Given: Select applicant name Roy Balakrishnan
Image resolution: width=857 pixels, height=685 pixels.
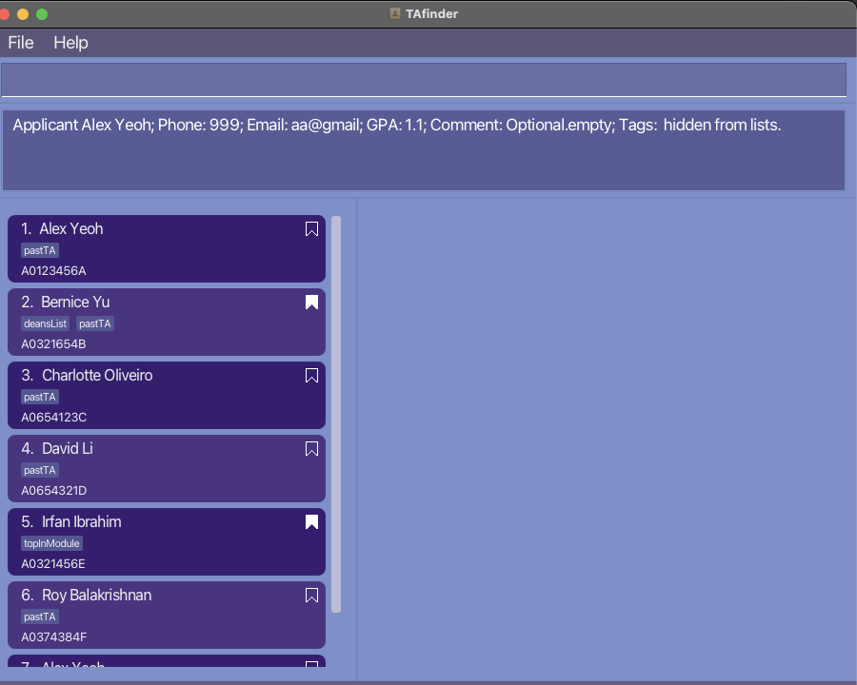Looking at the screenshot, I should 97,595.
